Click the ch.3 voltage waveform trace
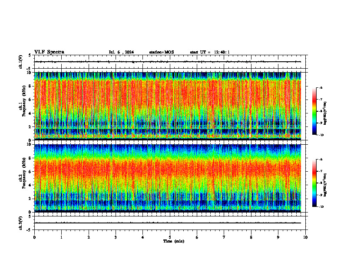Viewport: 344px width, 266px height. coord(168,223)
